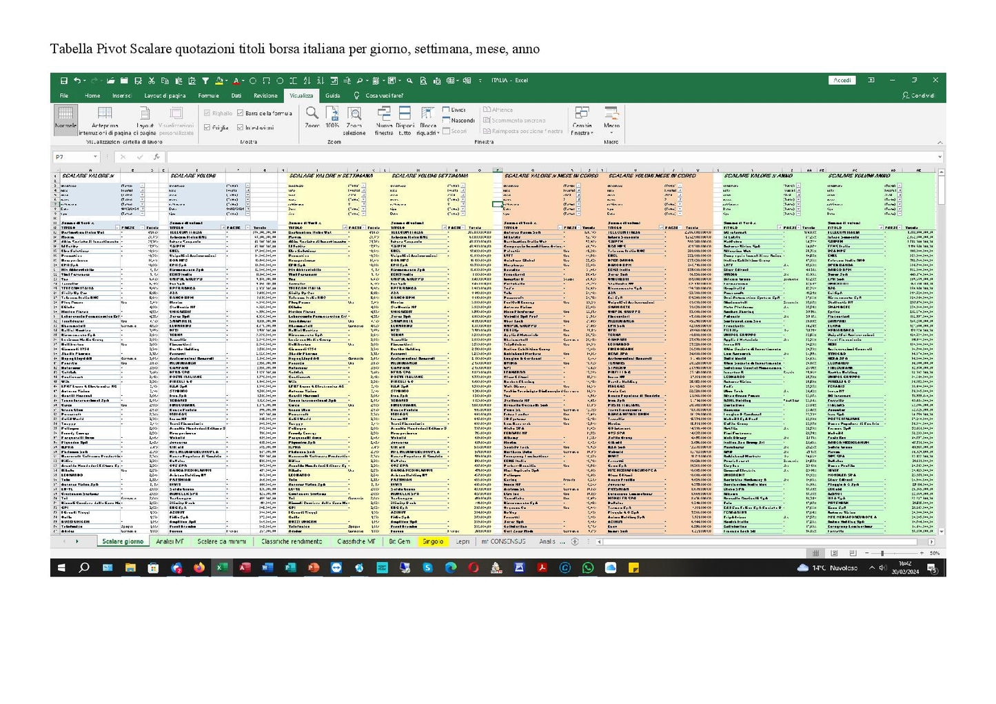Click the zoom in plus button
Viewport: 996px width, 704px height.
pos(922,553)
